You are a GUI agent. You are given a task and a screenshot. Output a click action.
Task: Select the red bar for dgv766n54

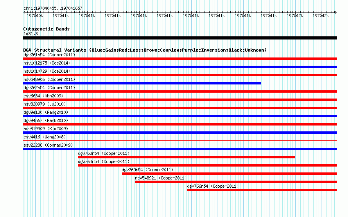click(262, 190)
